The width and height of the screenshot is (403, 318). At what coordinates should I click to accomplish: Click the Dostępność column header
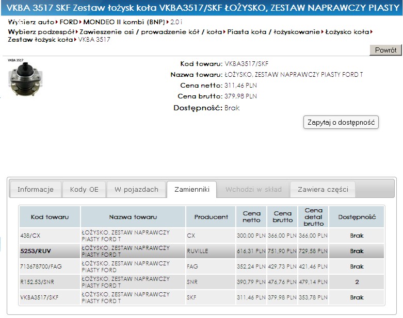click(357, 217)
